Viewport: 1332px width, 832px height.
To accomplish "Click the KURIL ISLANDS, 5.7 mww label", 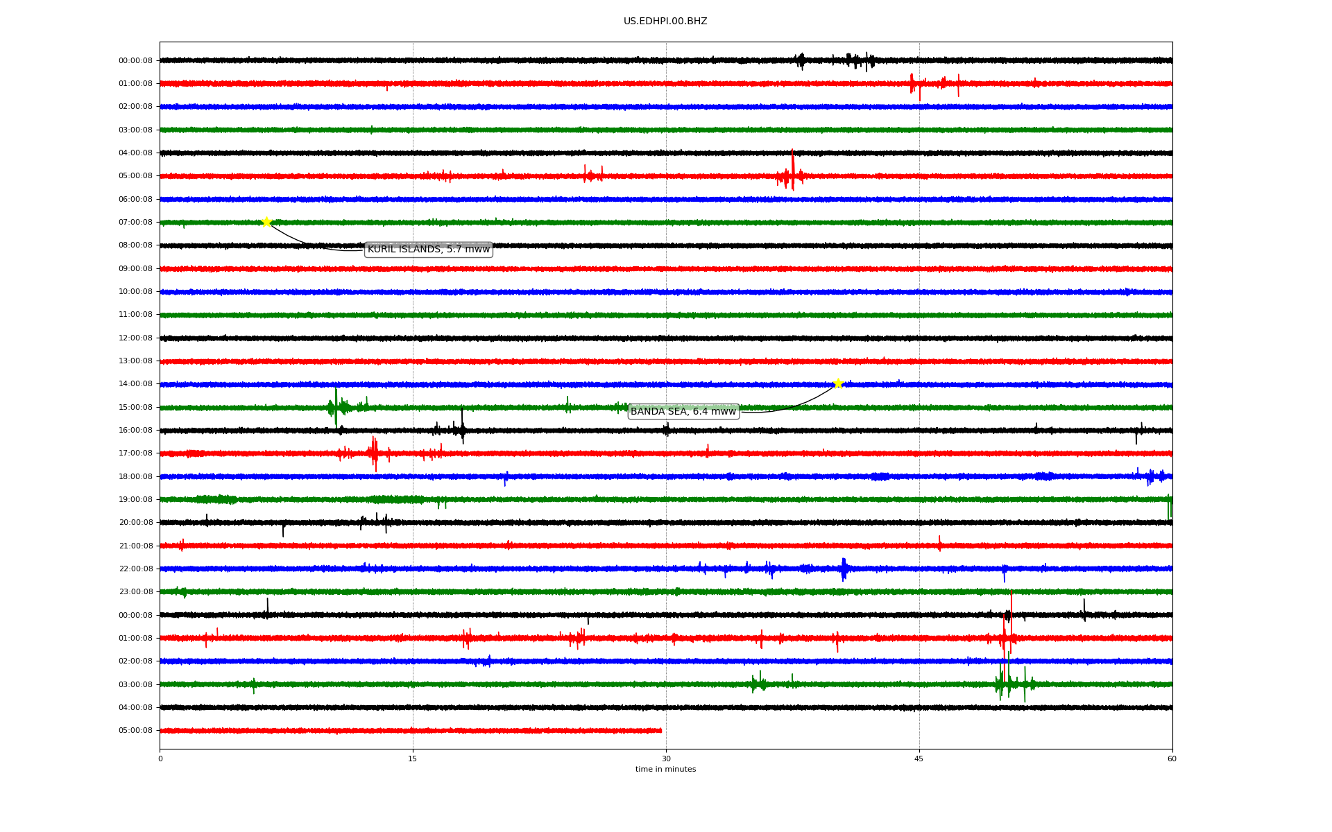I will (x=428, y=249).
